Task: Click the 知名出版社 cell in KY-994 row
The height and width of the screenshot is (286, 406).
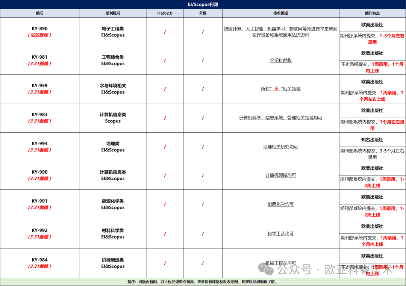Action: 372,140
